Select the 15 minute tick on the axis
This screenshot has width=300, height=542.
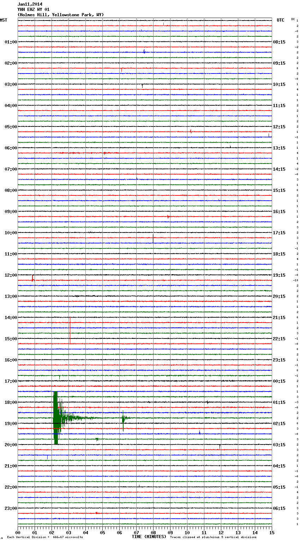coord(271,532)
